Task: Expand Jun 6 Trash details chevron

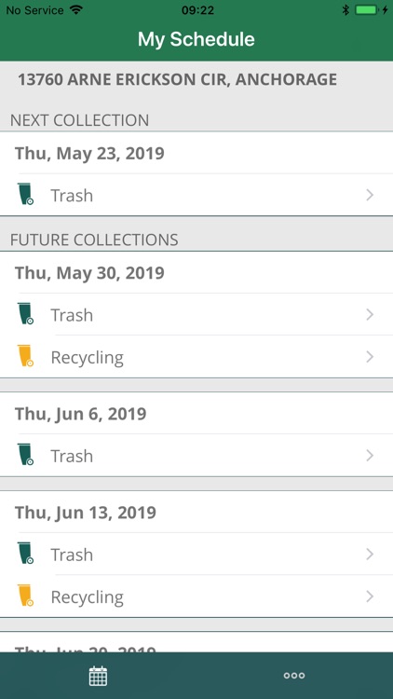Action: click(370, 456)
